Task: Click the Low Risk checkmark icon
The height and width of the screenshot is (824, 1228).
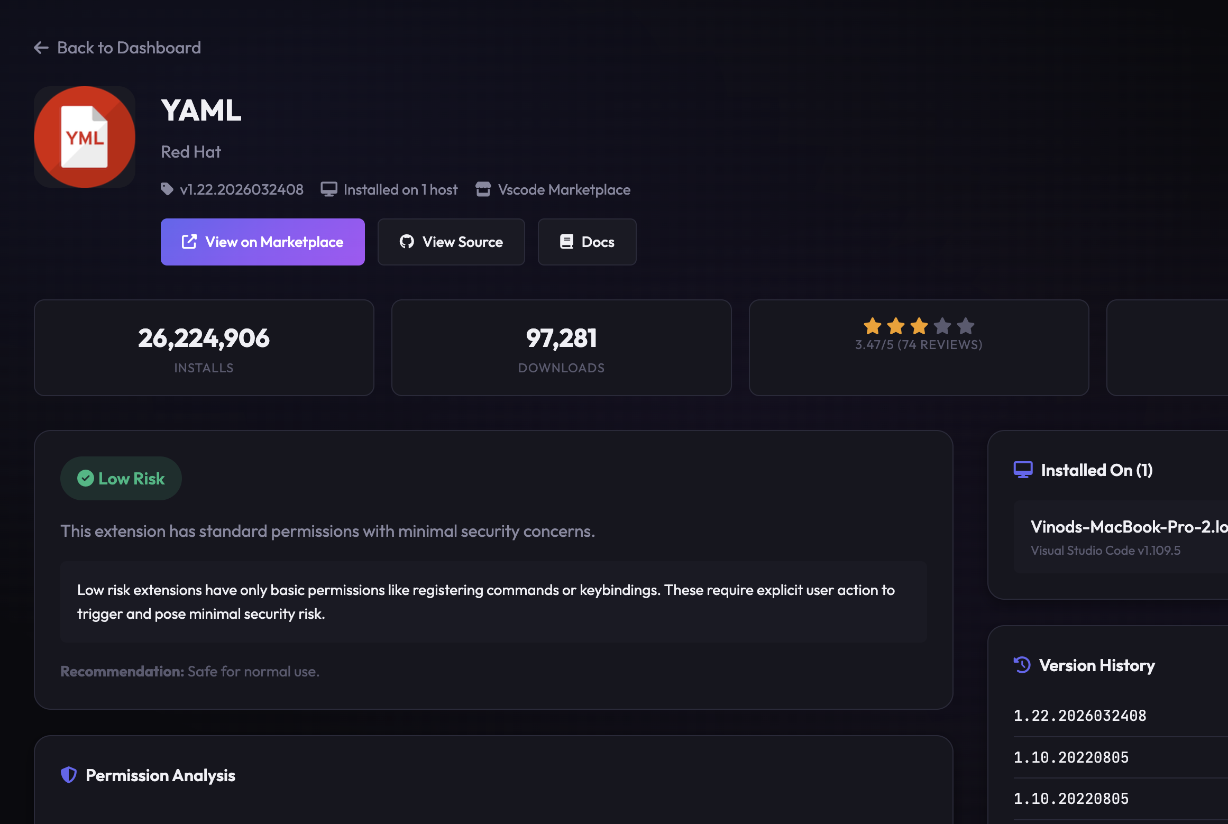Action: (x=86, y=479)
